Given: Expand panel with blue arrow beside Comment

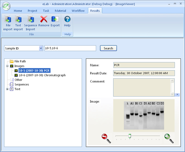Looking at the screenshot, I should click(x=177, y=94).
